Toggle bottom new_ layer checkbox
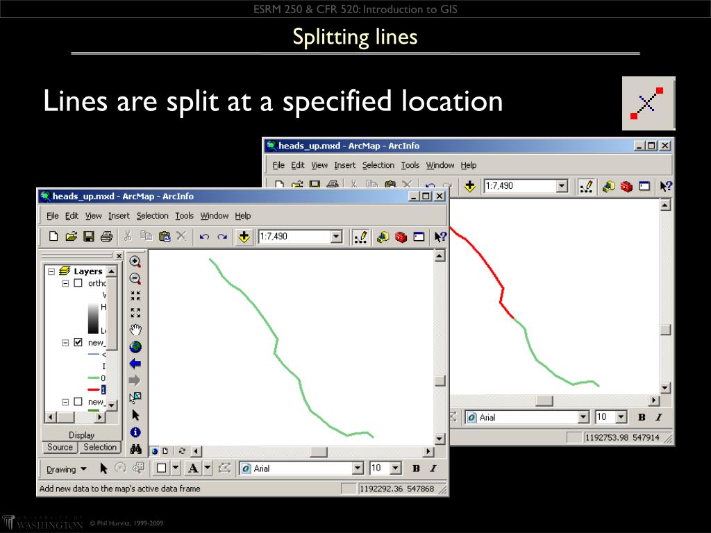 click(x=78, y=402)
